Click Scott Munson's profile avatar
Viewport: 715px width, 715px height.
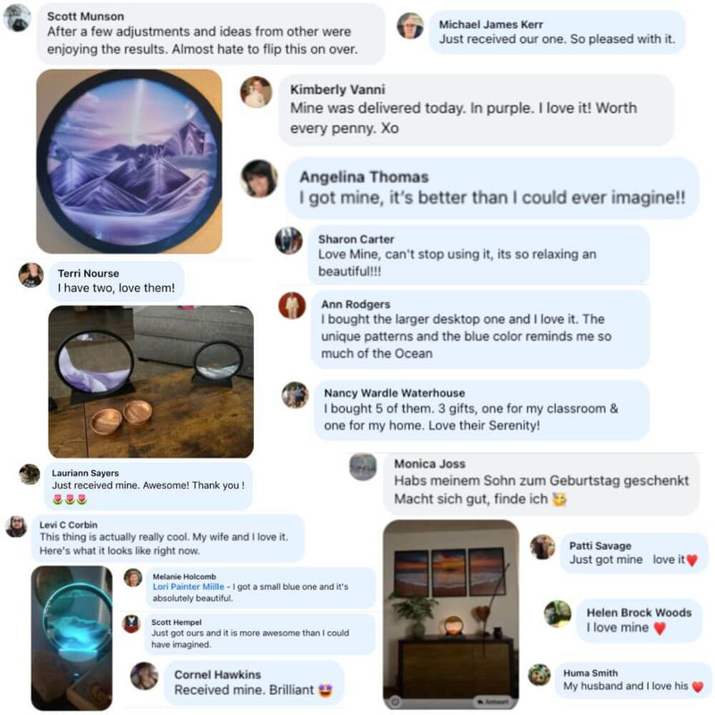(17, 17)
